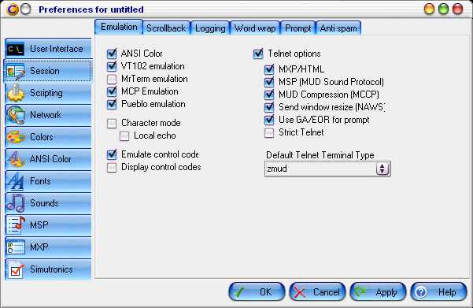Select the Session category icon

[16, 71]
